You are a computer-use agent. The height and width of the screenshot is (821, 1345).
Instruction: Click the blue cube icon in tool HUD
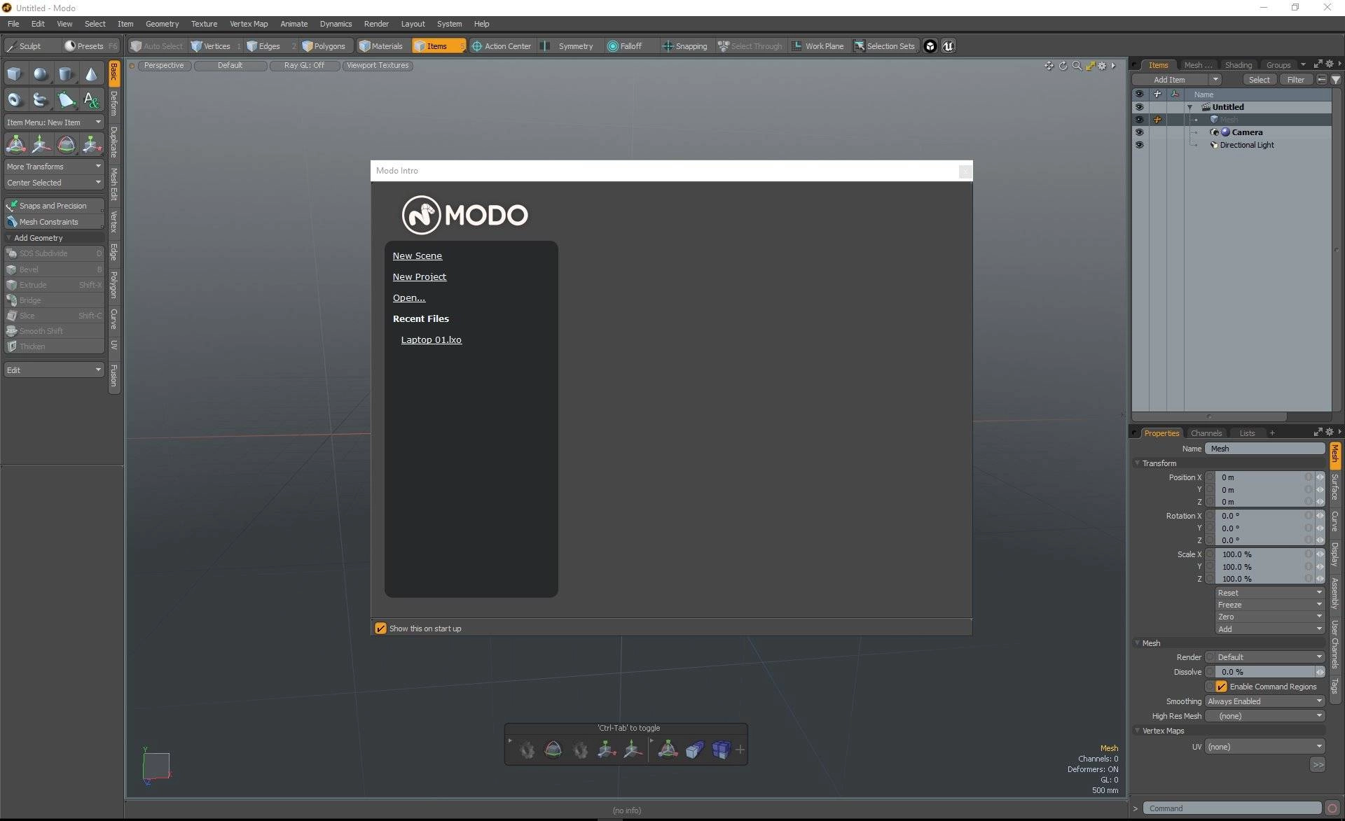(x=721, y=750)
